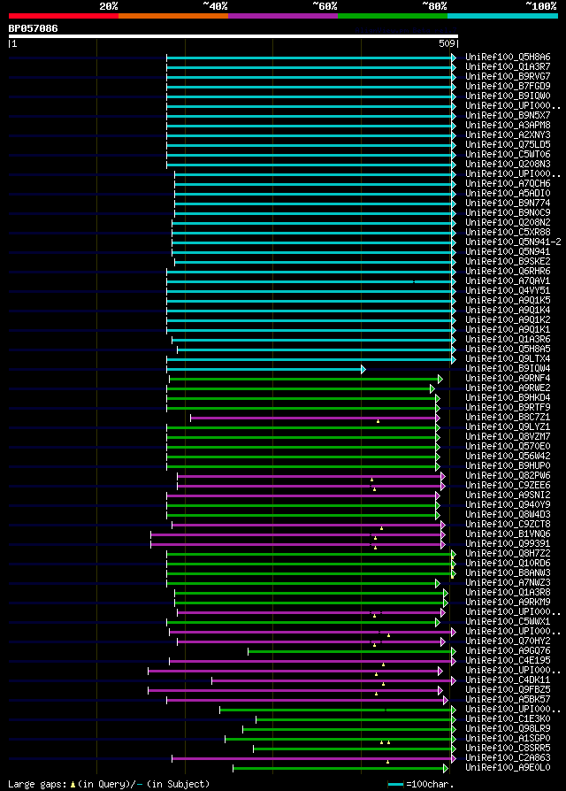Select the UniRef100_Q9FBZ5 label
The width and height of the screenshot is (566, 791).
(508, 689)
